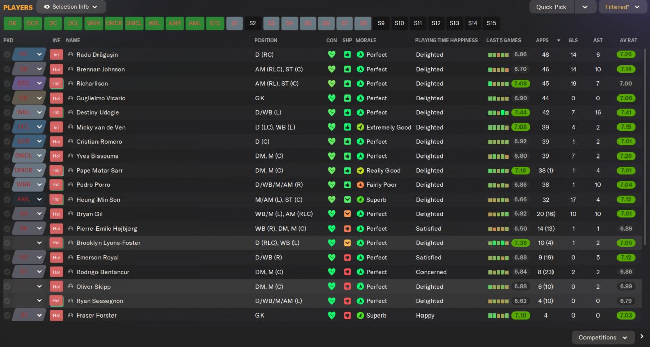
Task: Click Rodrigo Bentancur's Concerned playing time status
Action: (x=431, y=272)
